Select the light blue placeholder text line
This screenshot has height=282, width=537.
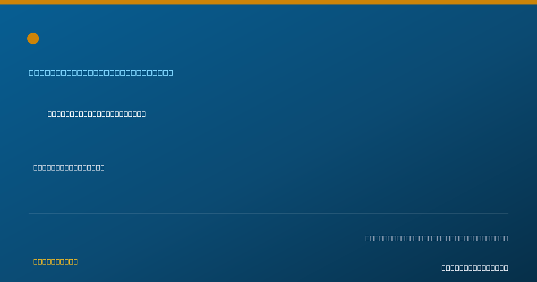tap(101, 73)
